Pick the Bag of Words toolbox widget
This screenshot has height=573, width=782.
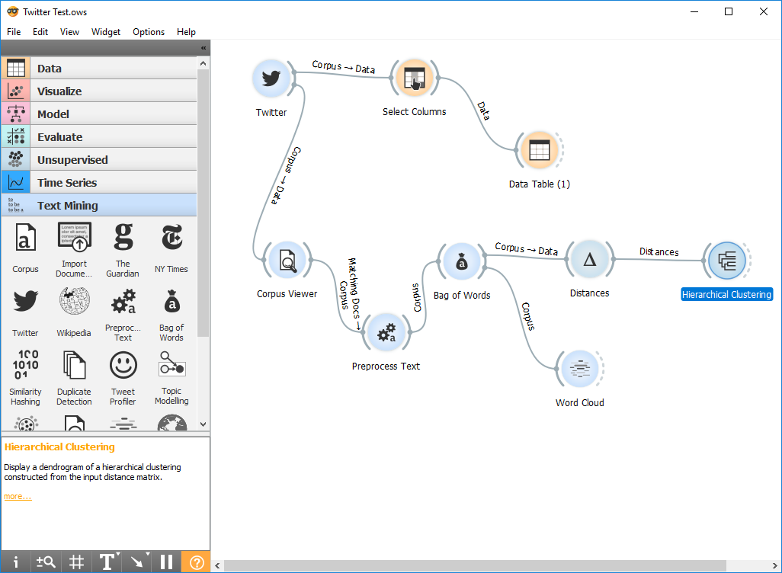(x=171, y=315)
